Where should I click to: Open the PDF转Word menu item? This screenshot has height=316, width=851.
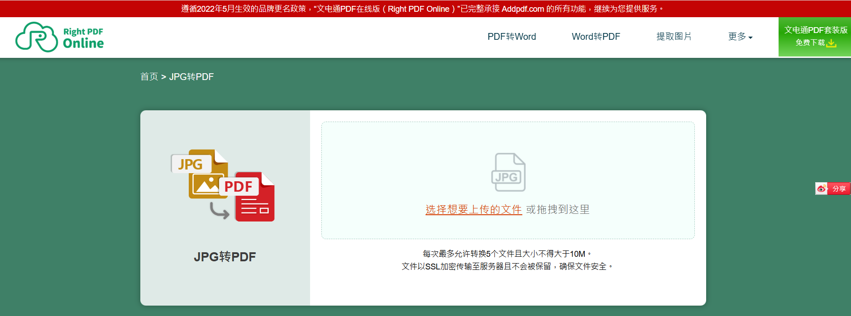[512, 37]
